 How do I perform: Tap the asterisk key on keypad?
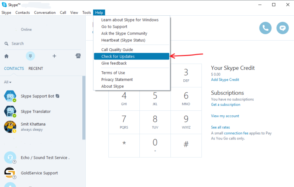click(x=124, y=146)
